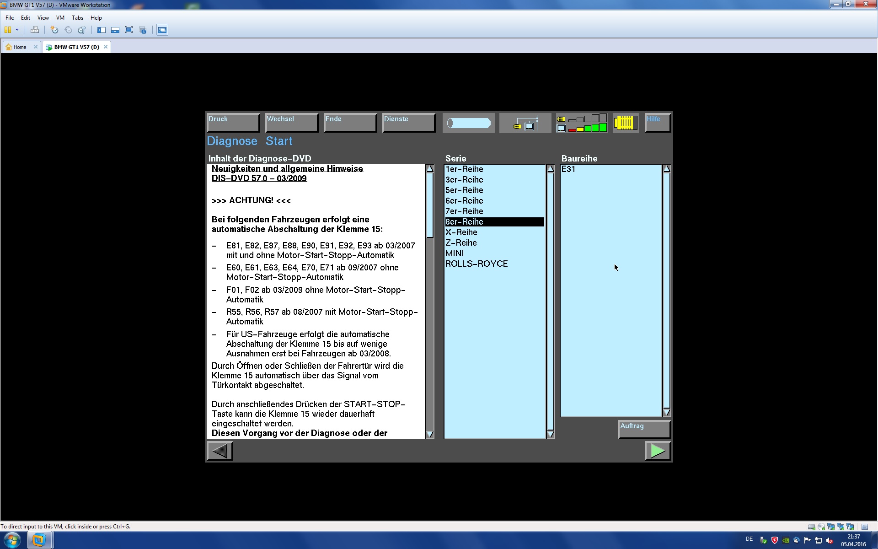Toggle the library sidebar view icon
Screen dimensions: 878x549
(102, 30)
